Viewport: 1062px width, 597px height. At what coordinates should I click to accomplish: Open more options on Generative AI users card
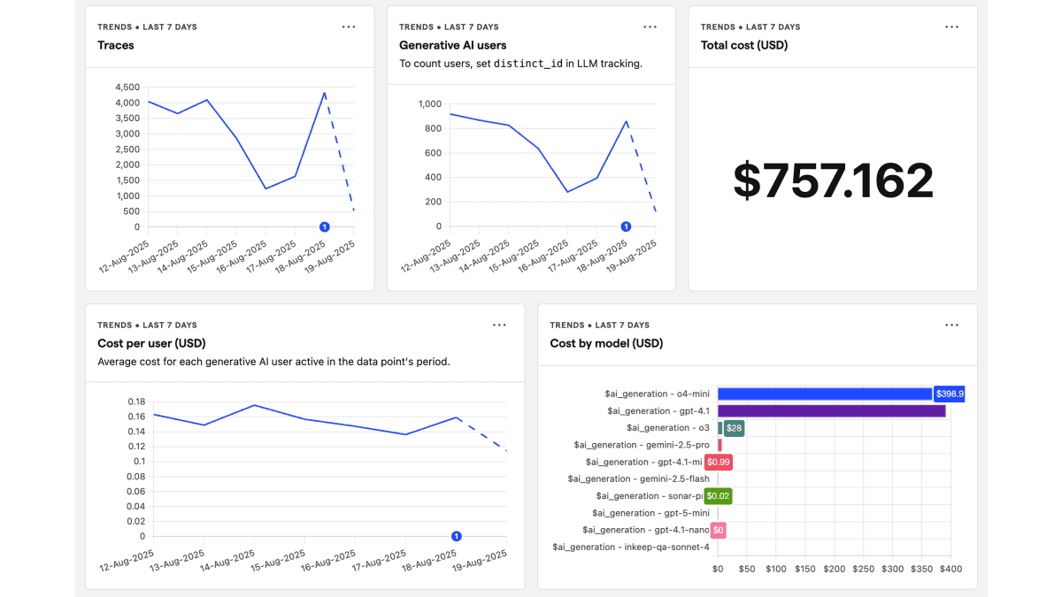(x=650, y=27)
